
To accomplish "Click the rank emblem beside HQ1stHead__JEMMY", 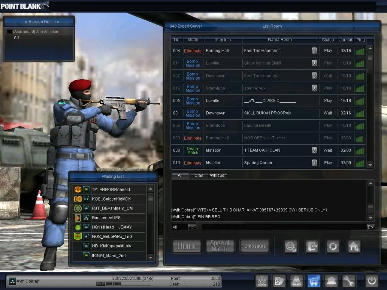I will [78, 227].
